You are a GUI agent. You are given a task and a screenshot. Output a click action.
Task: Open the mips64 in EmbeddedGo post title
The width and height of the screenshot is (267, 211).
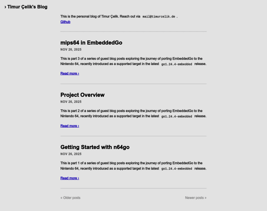pos(91,43)
